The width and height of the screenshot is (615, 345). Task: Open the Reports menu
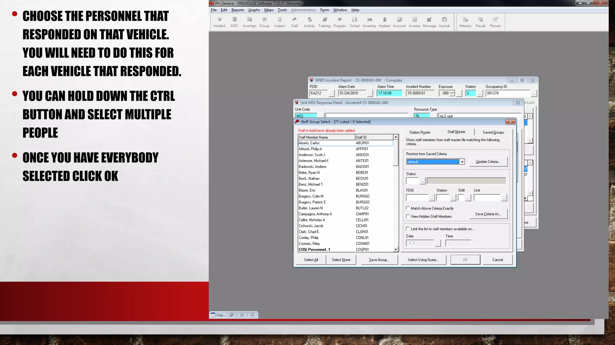238,10
